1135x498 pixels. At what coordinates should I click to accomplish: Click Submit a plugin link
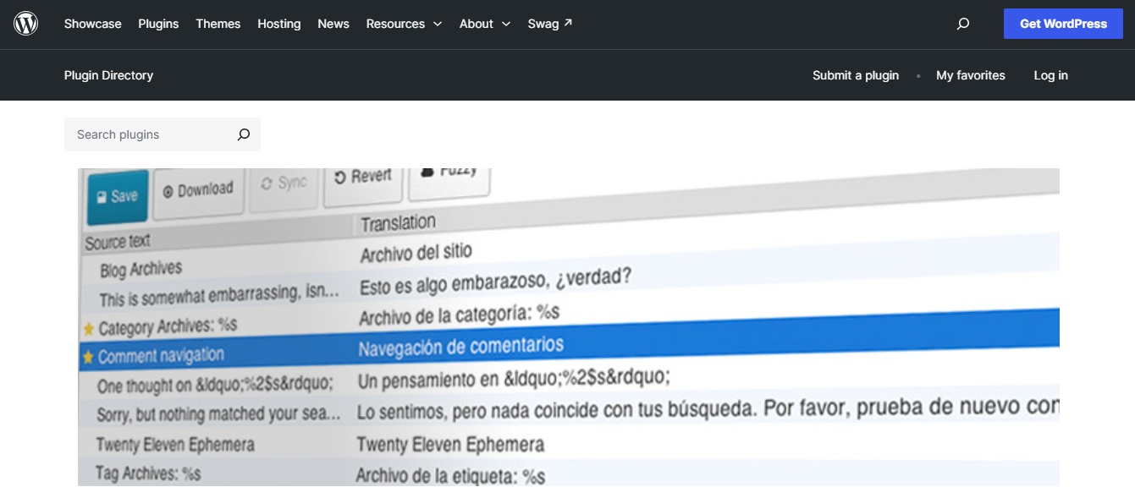[x=856, y=75]
